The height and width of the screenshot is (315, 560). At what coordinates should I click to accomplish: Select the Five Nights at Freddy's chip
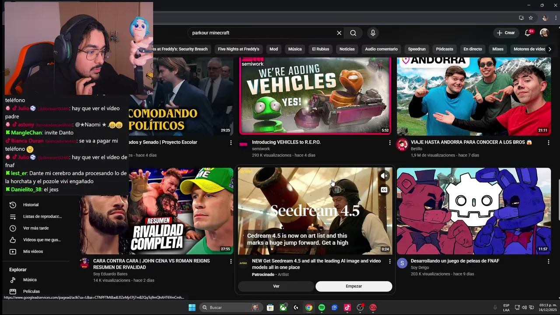238,49
